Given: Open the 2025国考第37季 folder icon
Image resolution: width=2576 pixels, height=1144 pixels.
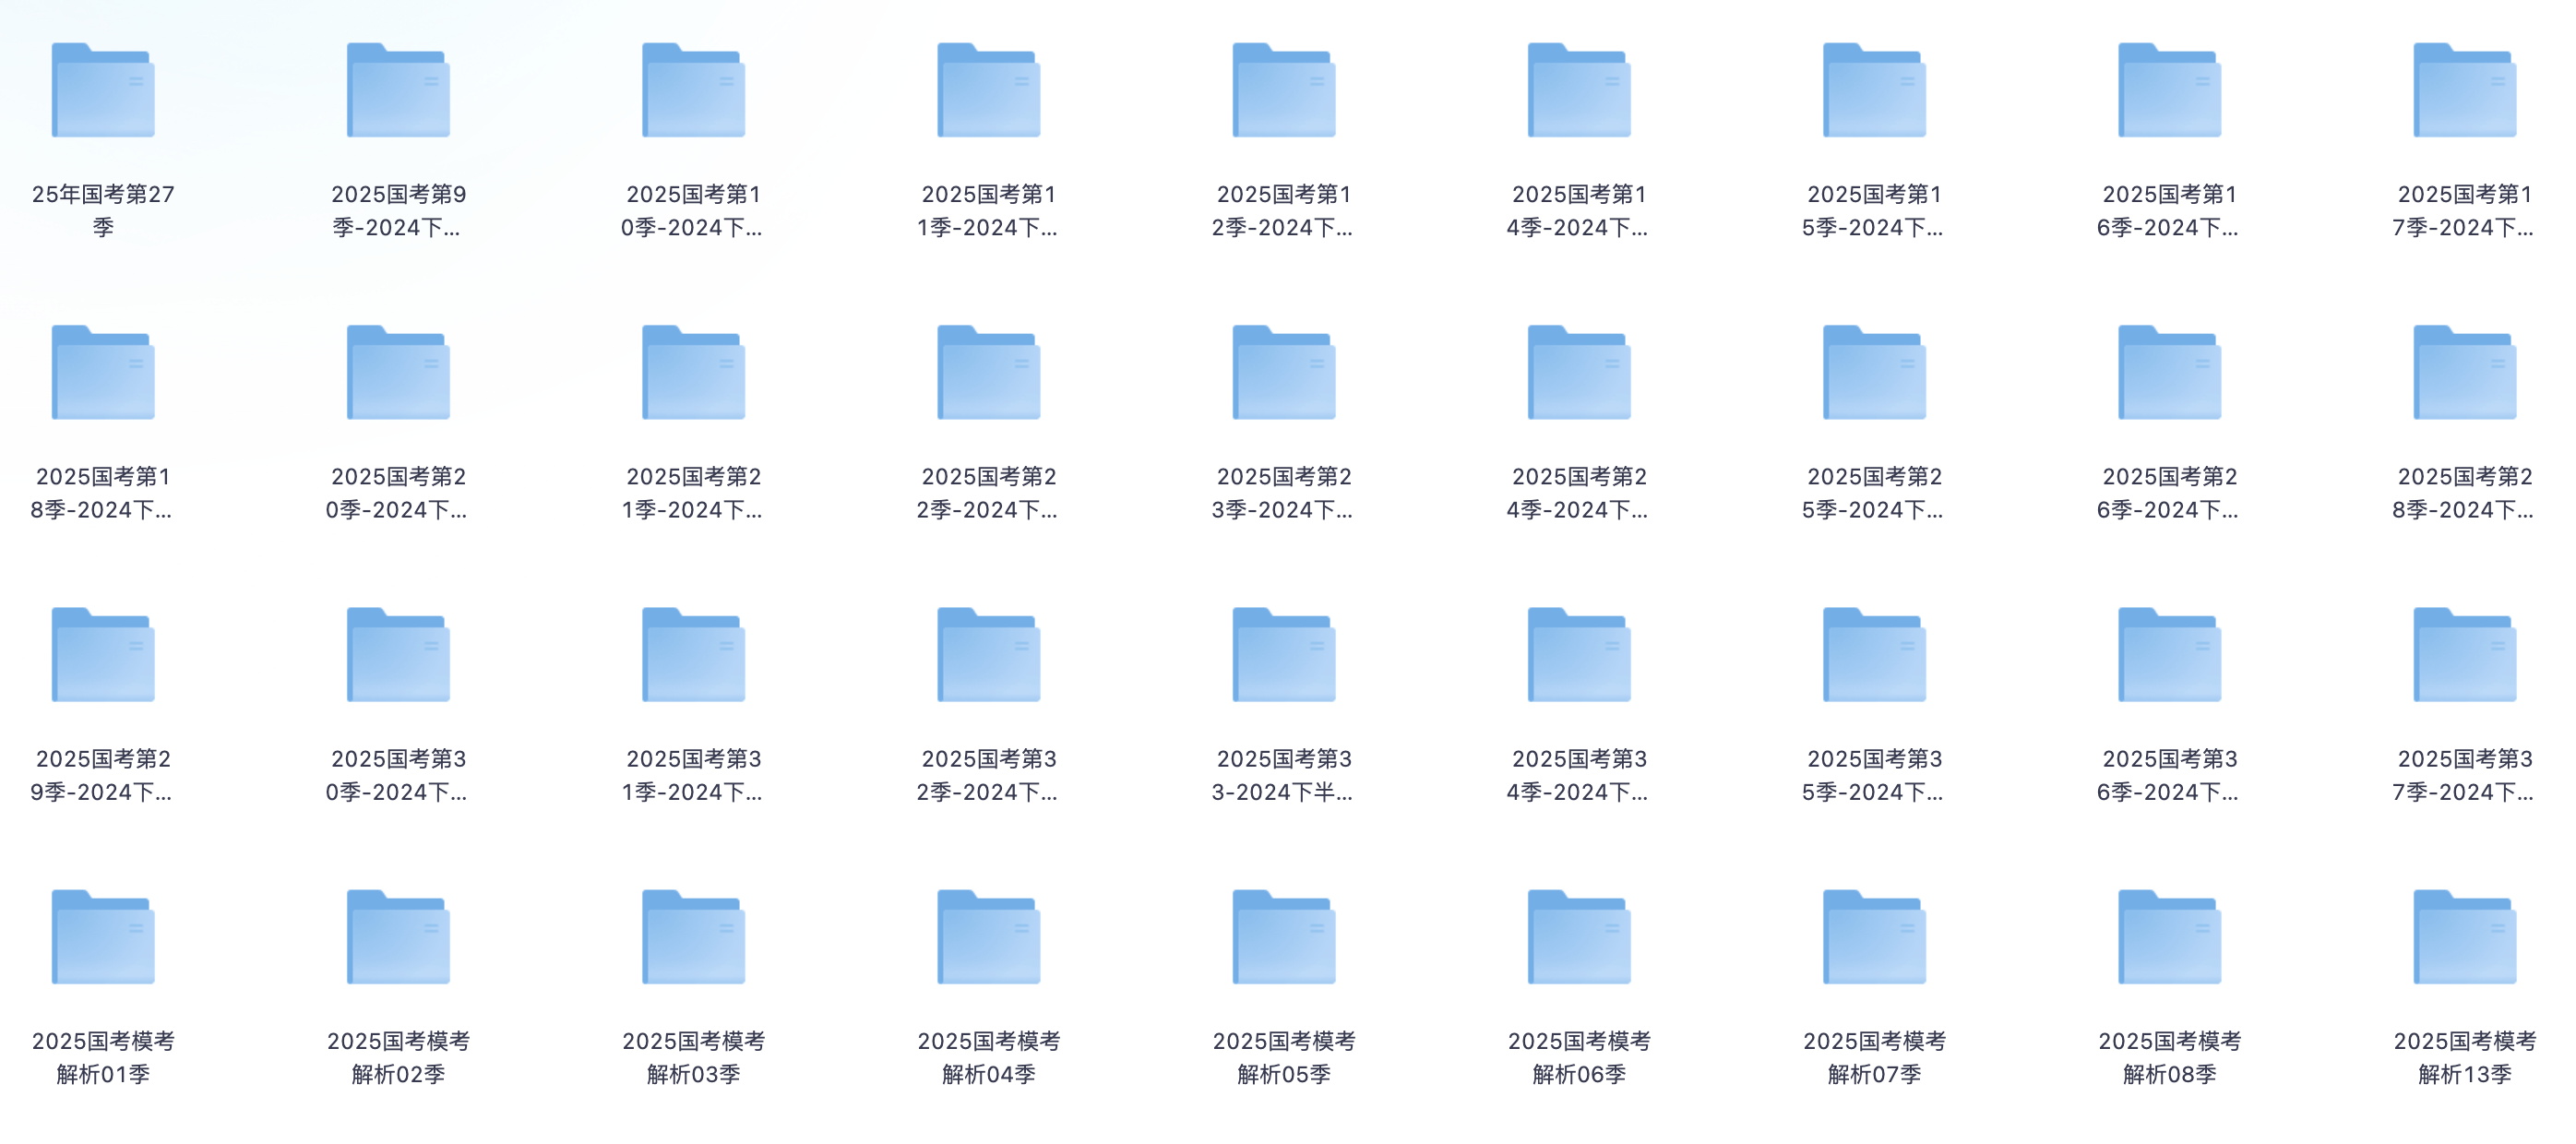Looking at the screenshot, I should 2465,655.
